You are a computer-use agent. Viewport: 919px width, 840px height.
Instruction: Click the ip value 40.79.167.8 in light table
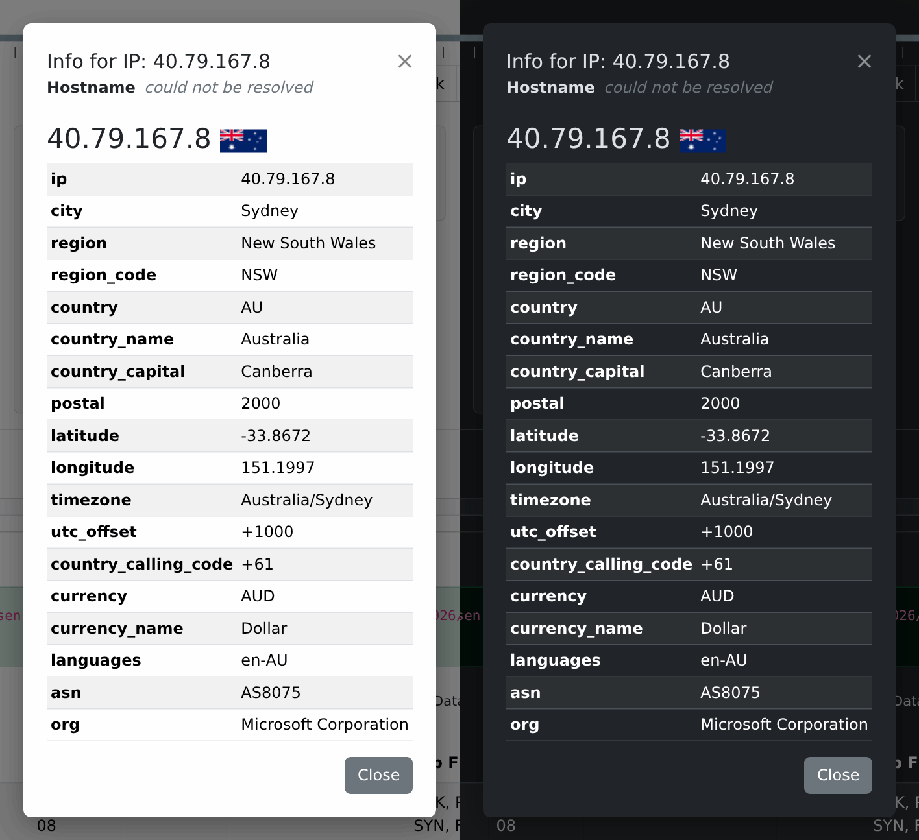pos(288,179)
